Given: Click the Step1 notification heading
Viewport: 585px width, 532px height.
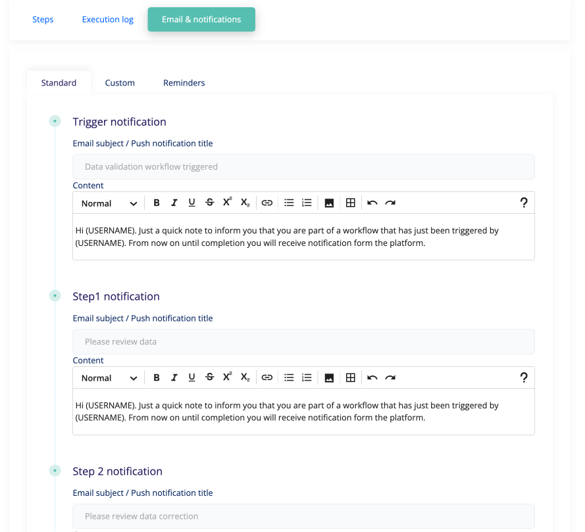Looking at the screenshot, I should point(116,297).
